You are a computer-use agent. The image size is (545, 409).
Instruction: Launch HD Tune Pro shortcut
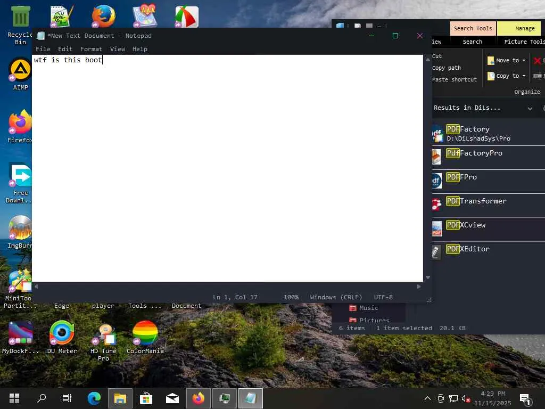103,342
